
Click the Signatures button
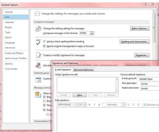tap(142, 55)
